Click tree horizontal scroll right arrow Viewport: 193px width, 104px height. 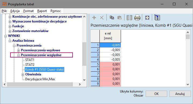pyautogui.click(x=80, y=84)
